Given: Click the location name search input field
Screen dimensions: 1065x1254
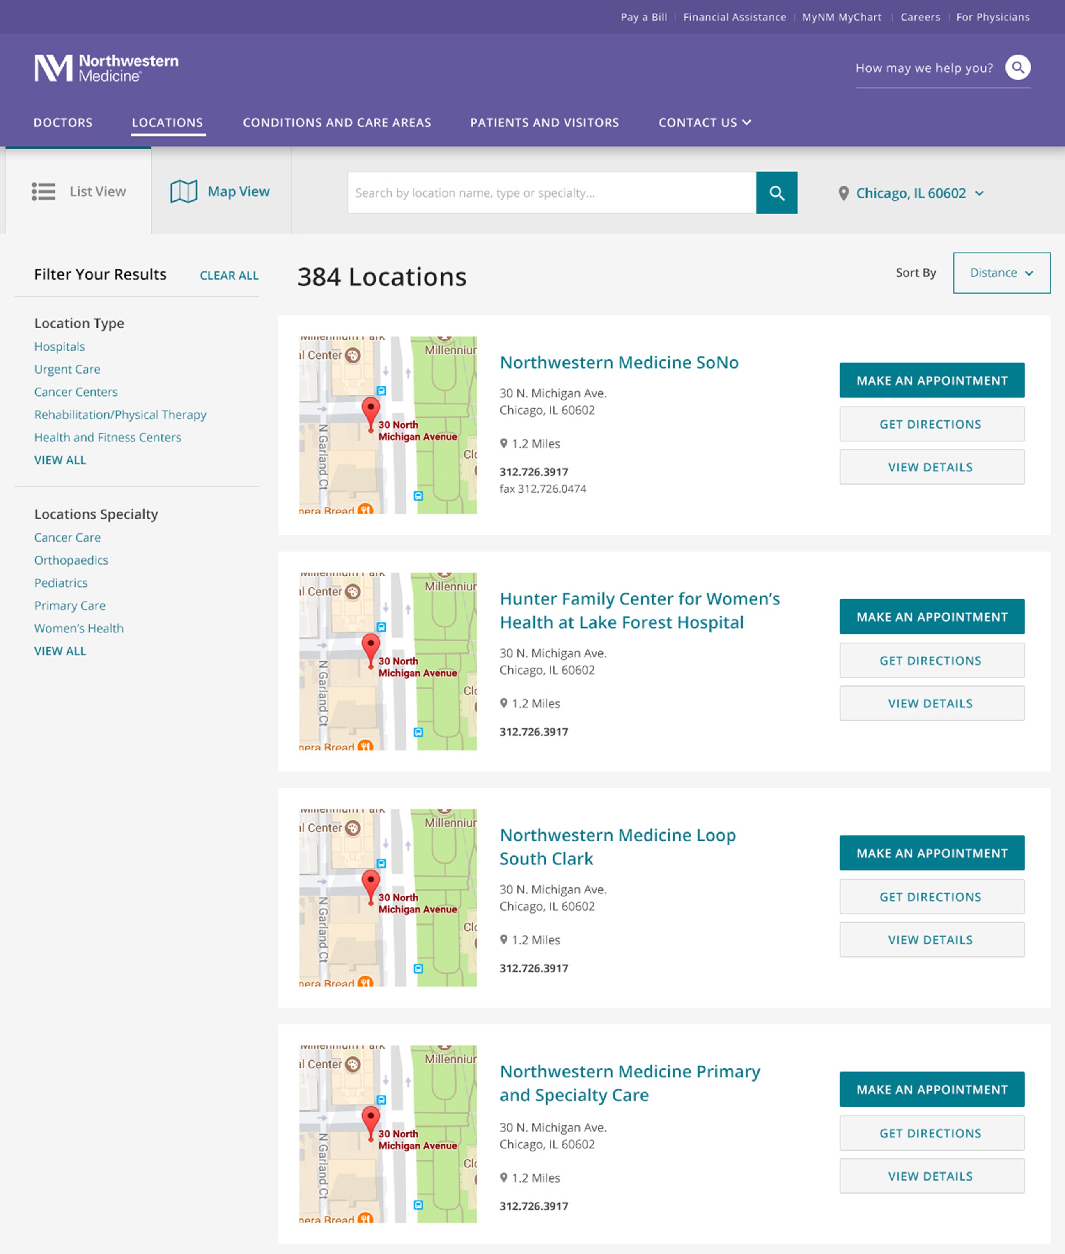Looking at the screenshot, I should click(x=552, y=193).
